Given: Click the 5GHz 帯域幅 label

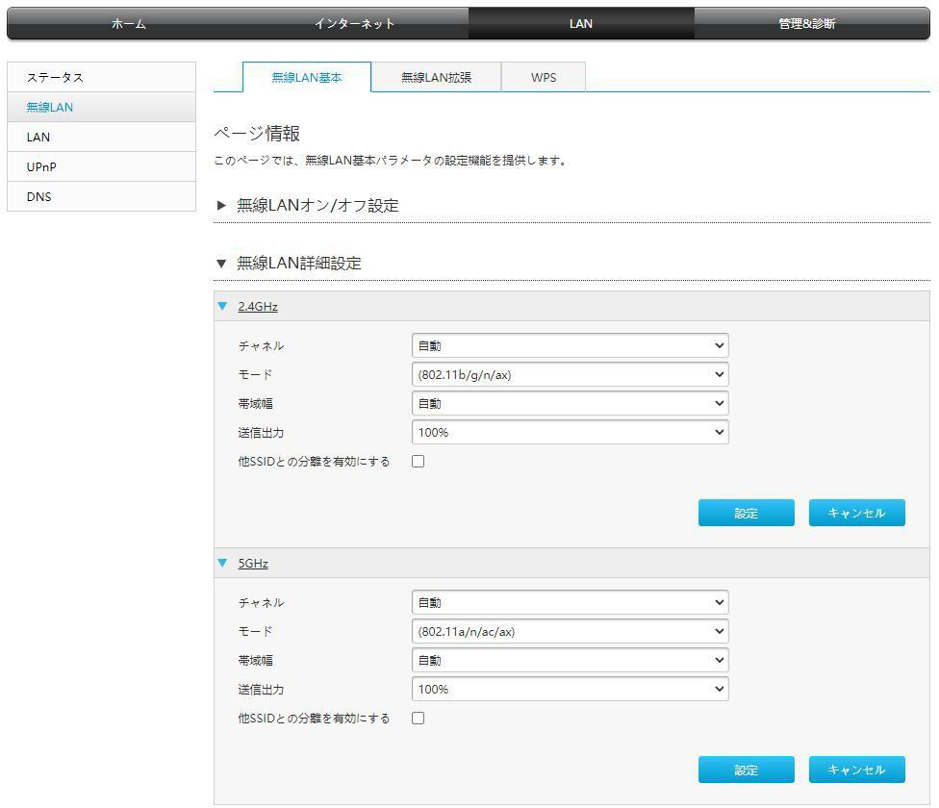Looking at the screenshot, I should 255,660.
